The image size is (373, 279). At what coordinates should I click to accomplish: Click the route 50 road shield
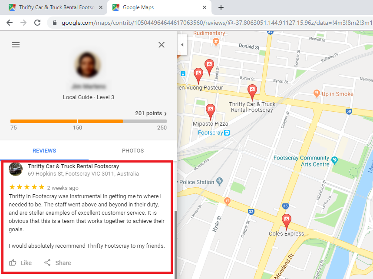[x=349, y=111]
